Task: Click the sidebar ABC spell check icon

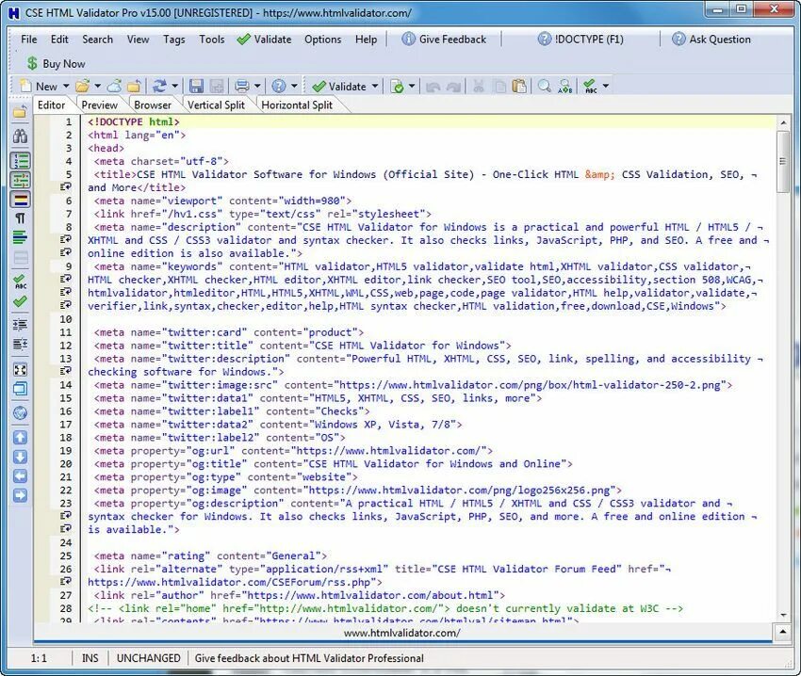Action: [x=21, y=282]
